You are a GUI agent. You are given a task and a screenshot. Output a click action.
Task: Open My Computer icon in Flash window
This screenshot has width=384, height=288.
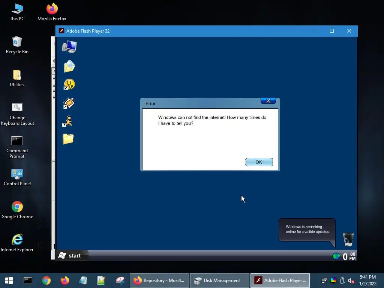[69, 46]
